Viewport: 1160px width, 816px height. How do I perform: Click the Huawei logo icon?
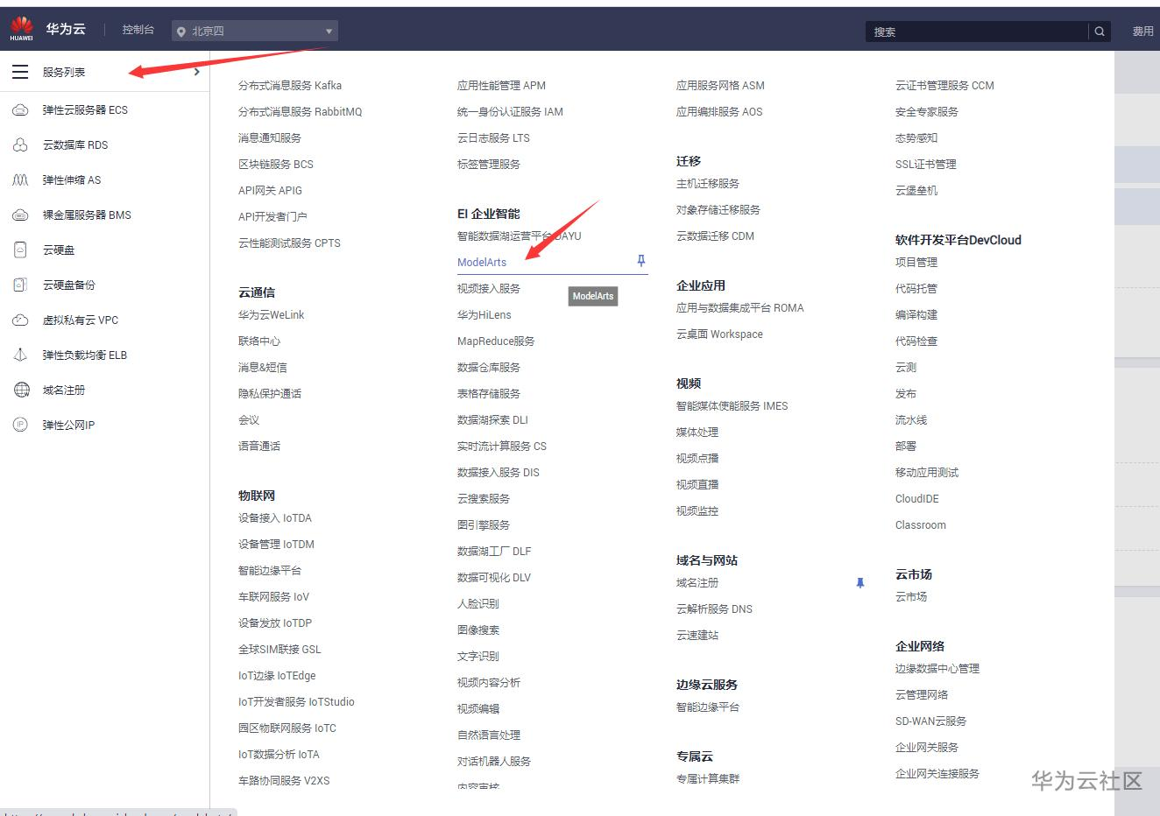click(21, 29)
